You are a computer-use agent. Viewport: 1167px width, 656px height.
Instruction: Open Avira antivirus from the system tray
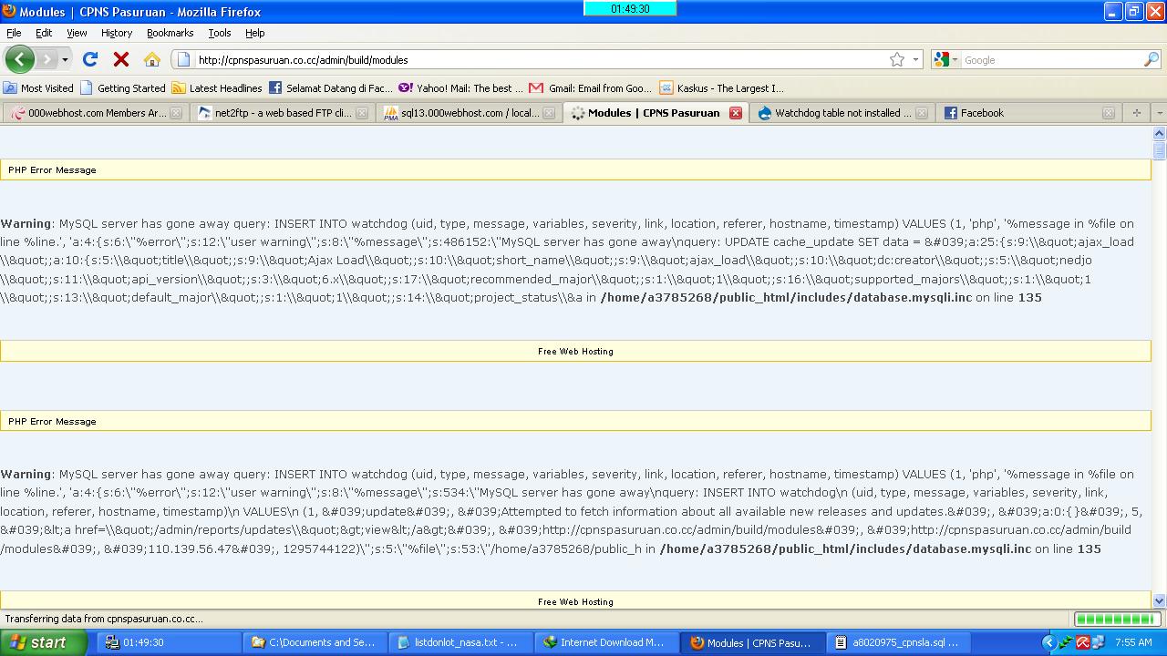coord(1082,642)
